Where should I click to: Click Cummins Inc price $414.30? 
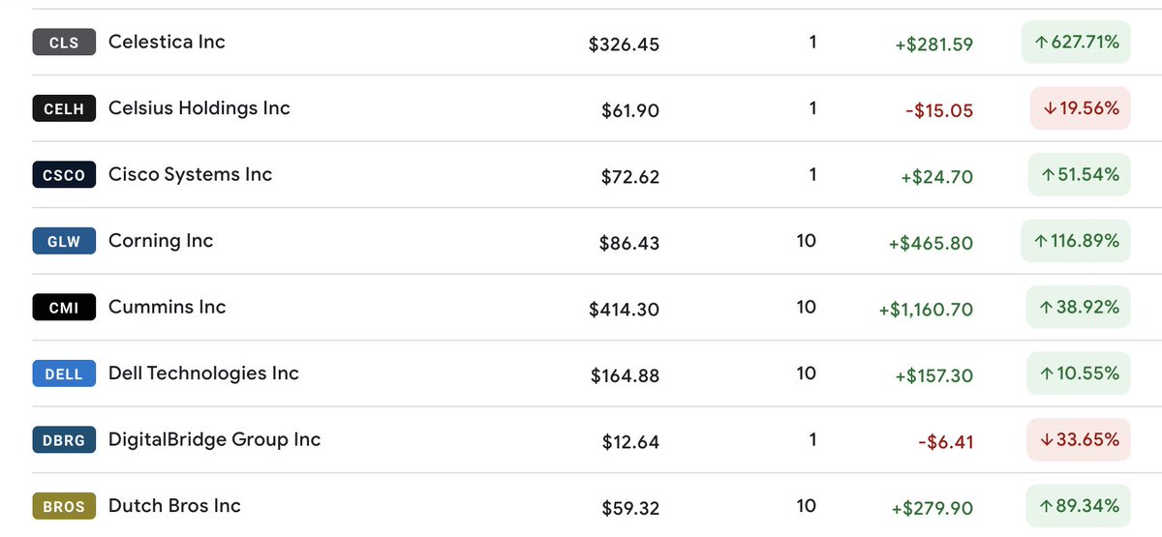pos(624,310)
